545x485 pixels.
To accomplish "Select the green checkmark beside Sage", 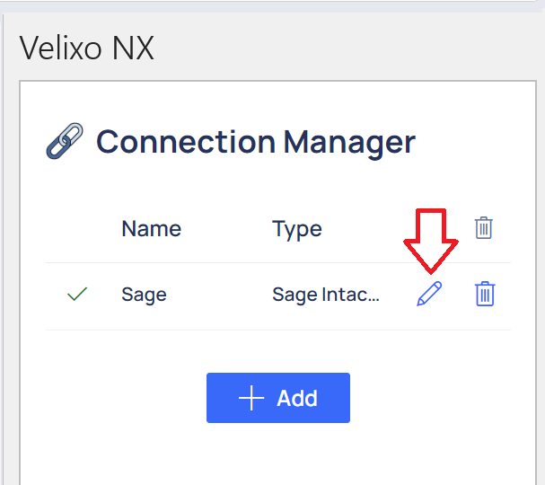I will click(x=77, y=294).
